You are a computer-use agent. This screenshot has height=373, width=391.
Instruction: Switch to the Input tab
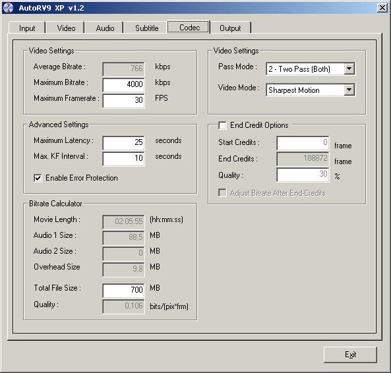pos(27,28)
